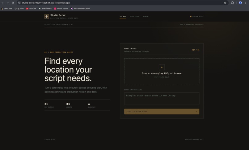Click the "PDF FILES ONLY" hint text
The image size is (249, 150).
pos(162,77)
